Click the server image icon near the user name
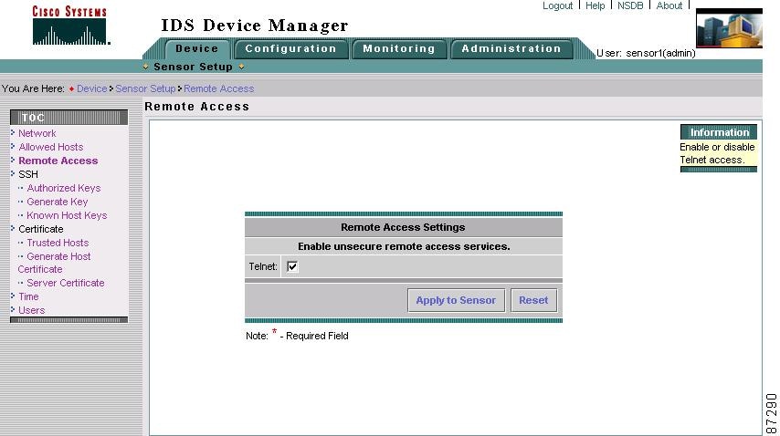Viewport: 780px width, 436px height. click(729, 29)
